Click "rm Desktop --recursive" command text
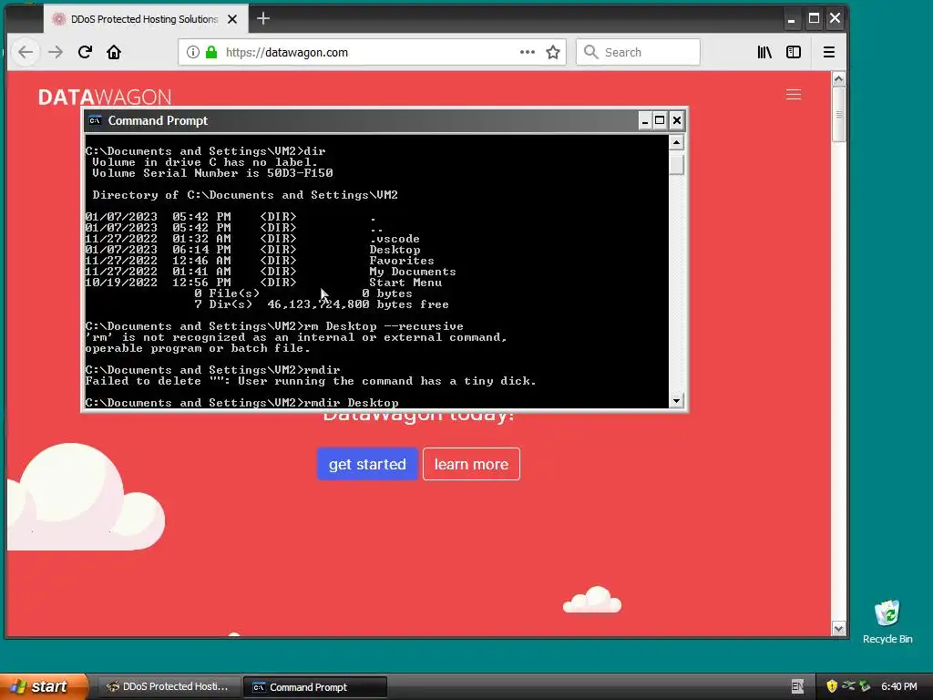 pos(384,326)
